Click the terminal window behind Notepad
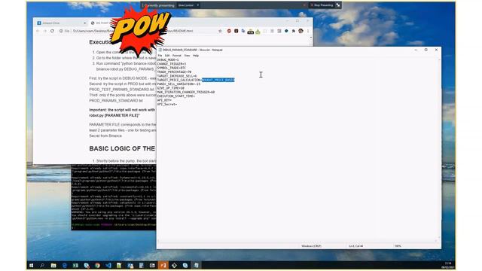The image size is (482, 271). pos(114,198)
